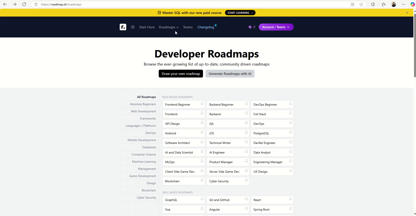
Task: Open the Full Stack roadmap card
Action: [272, 114]
